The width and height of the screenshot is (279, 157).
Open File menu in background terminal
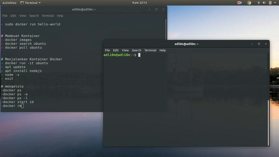(5, 16)
